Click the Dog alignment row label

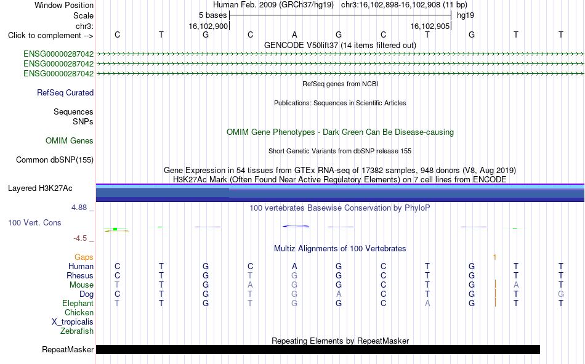click(86, 294)
